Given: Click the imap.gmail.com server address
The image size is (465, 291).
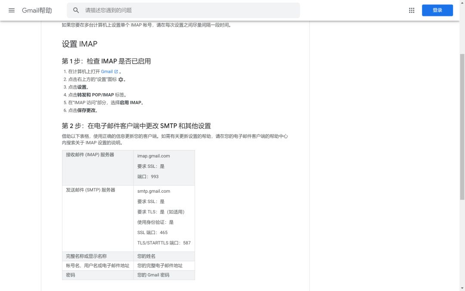Looking at the screenshot, I should pyautogui.click(x=153, y=156).
